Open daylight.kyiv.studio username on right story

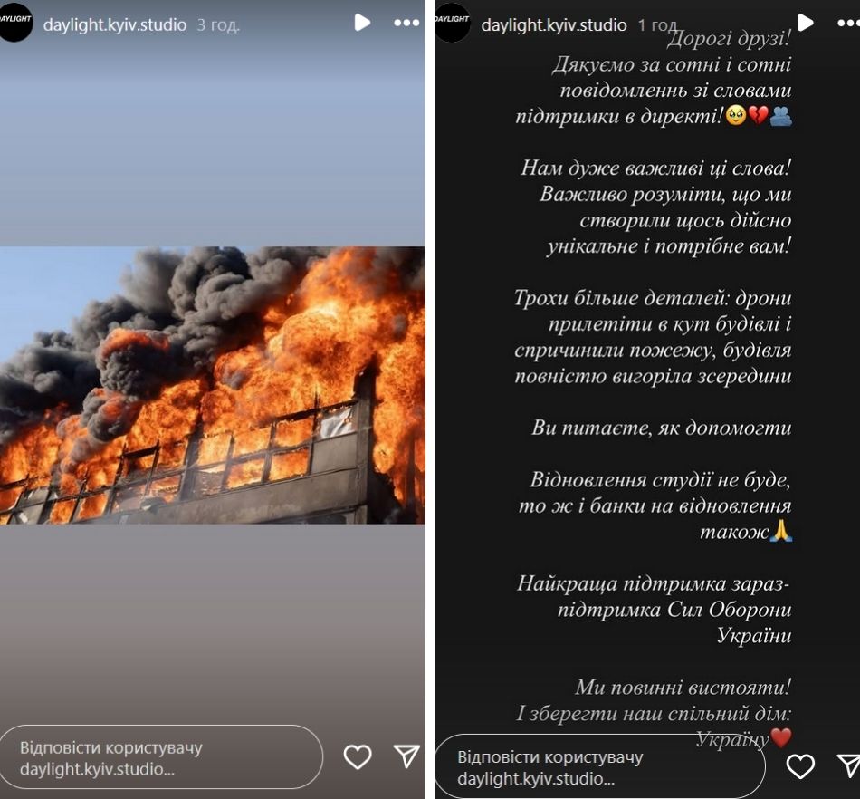(x=554, y=24)
